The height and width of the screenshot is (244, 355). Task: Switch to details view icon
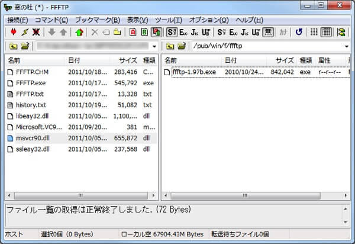(326, 32)
